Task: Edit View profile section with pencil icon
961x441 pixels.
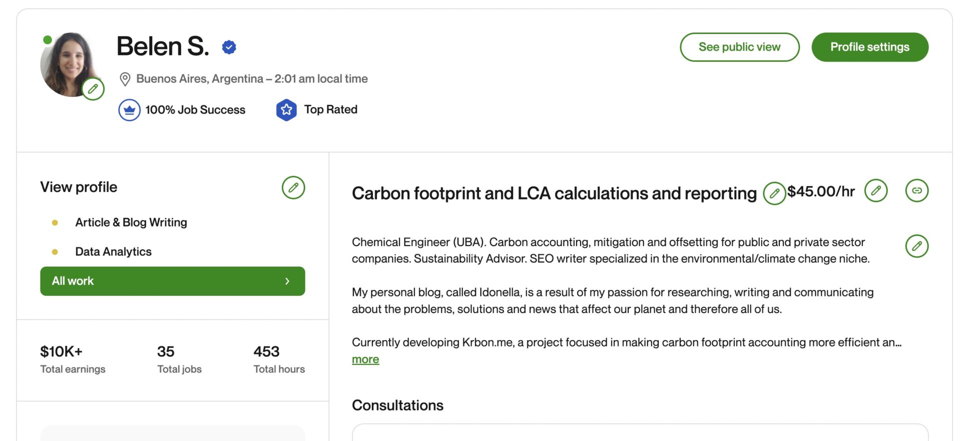Action: pos(293,187)
